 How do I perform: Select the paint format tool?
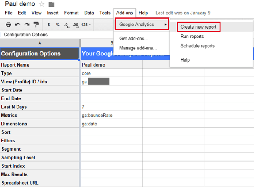click(x=36, y=25)
